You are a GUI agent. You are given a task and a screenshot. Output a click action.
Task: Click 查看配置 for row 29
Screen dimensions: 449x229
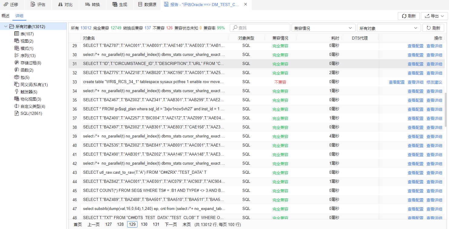pos(415,46)
